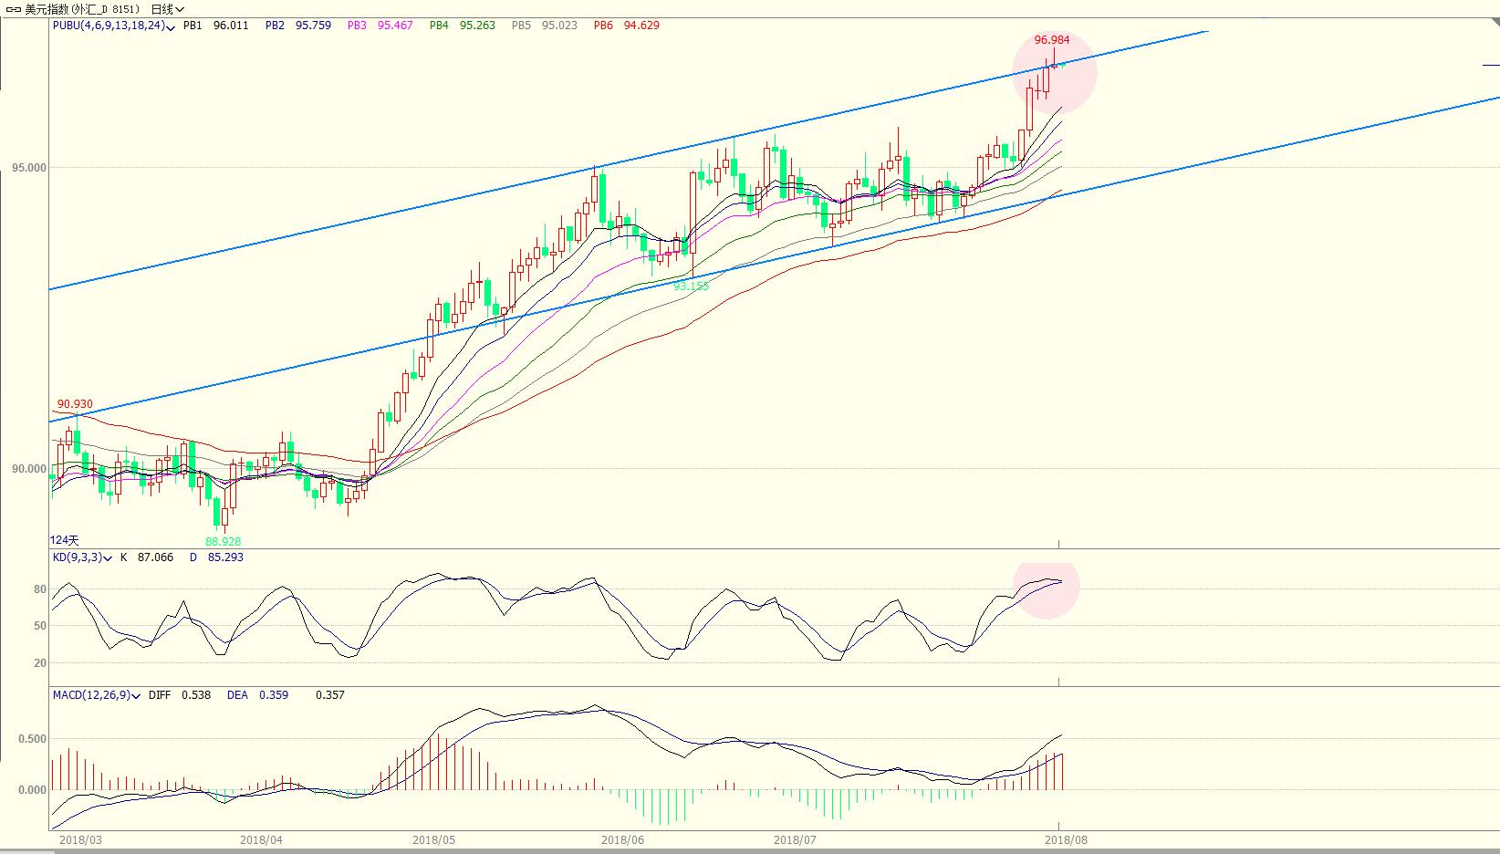The image size is (1500, 854).
Task: Click the 93.155 swing low label
Action: (x=691, y=286)
